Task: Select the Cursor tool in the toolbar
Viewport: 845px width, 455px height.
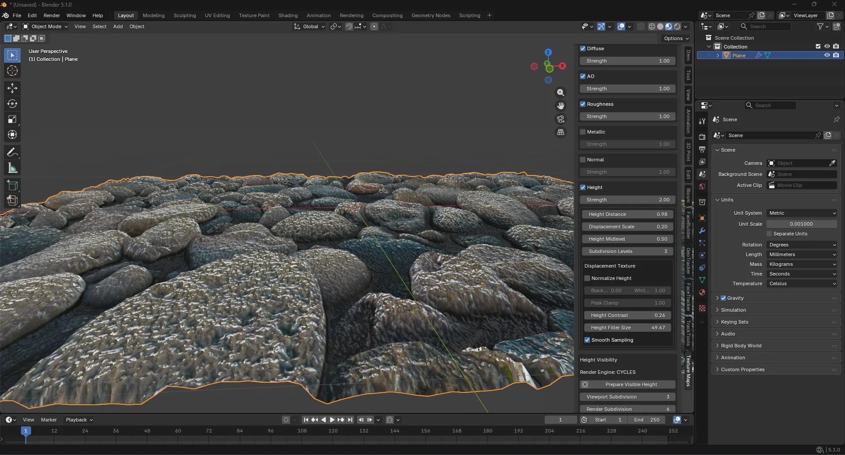Action: 12,71
